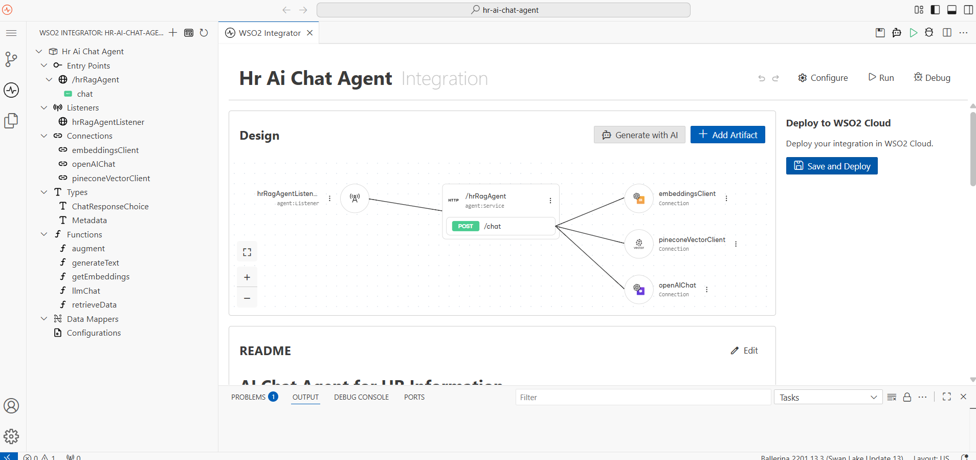Click the listener antenna node icon

(354, 198)
